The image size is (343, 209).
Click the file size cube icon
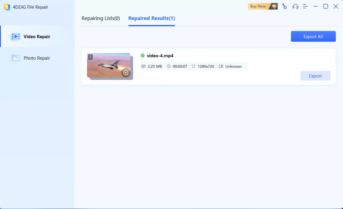click(x=143, y=66)
